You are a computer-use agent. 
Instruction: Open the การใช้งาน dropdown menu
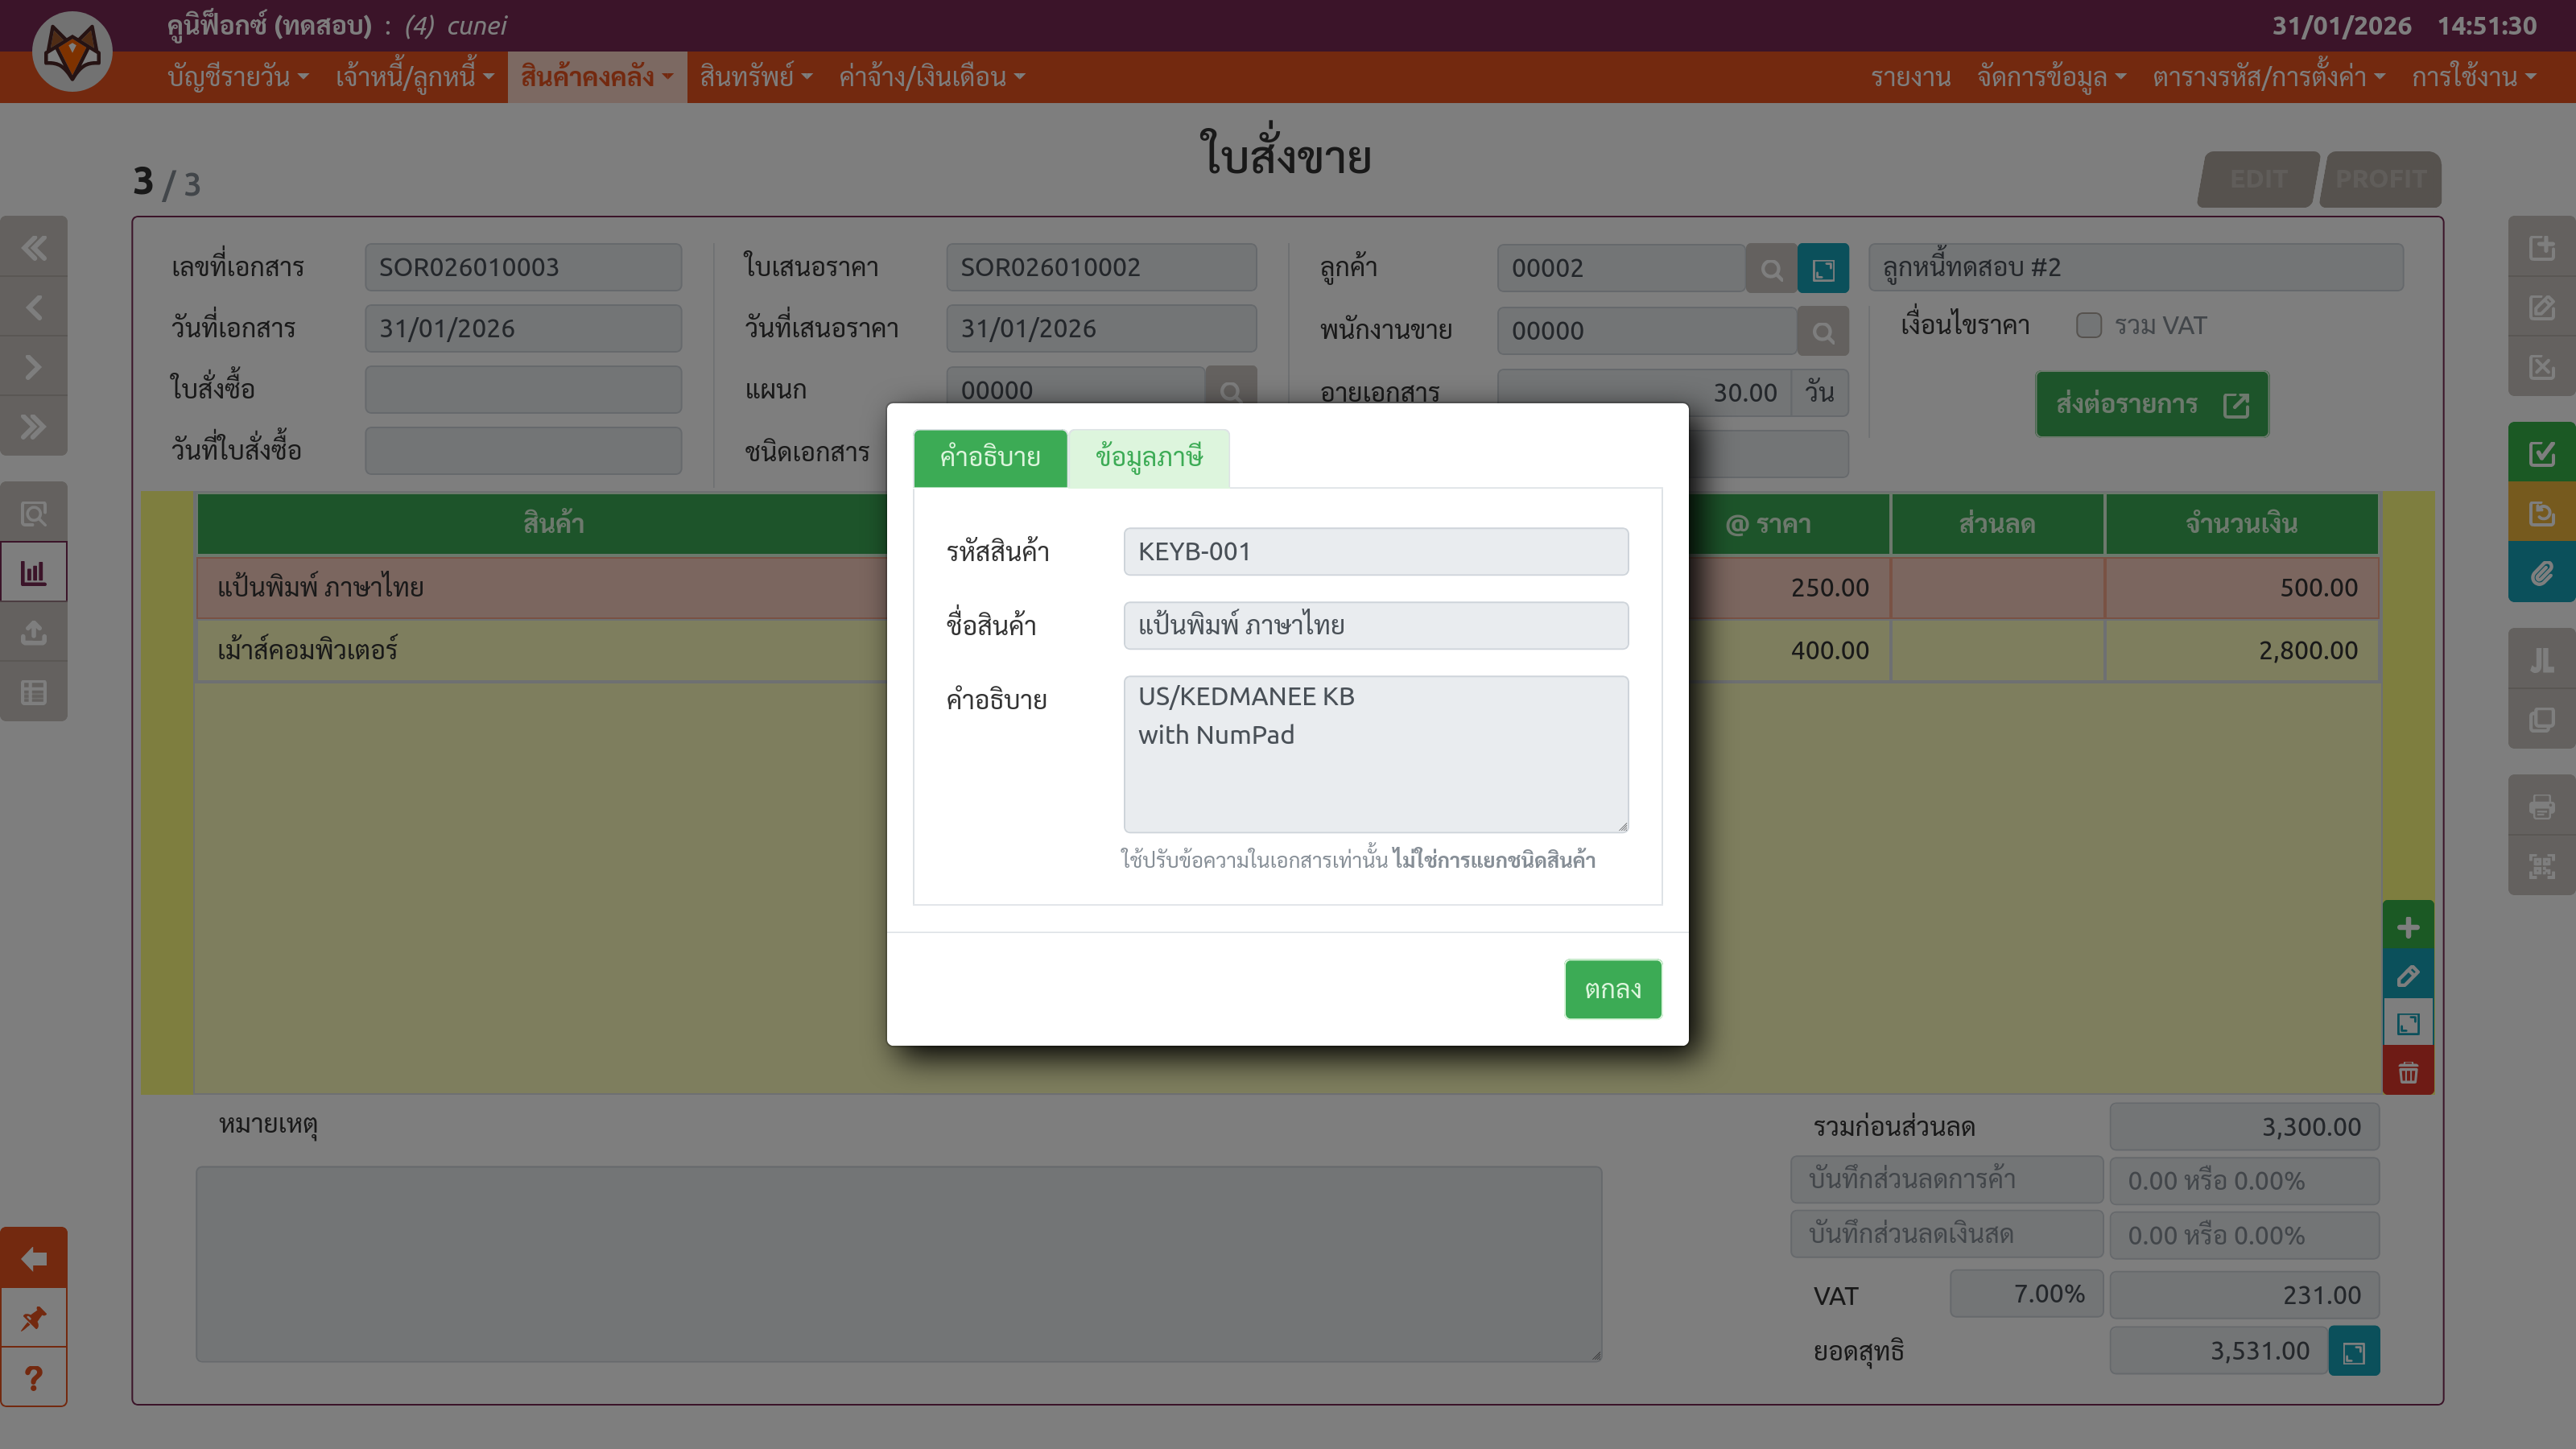(x=2472, y=77)
